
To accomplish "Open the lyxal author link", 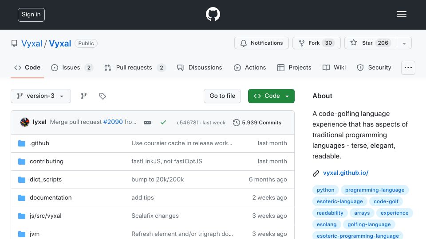I will [39, 122].
